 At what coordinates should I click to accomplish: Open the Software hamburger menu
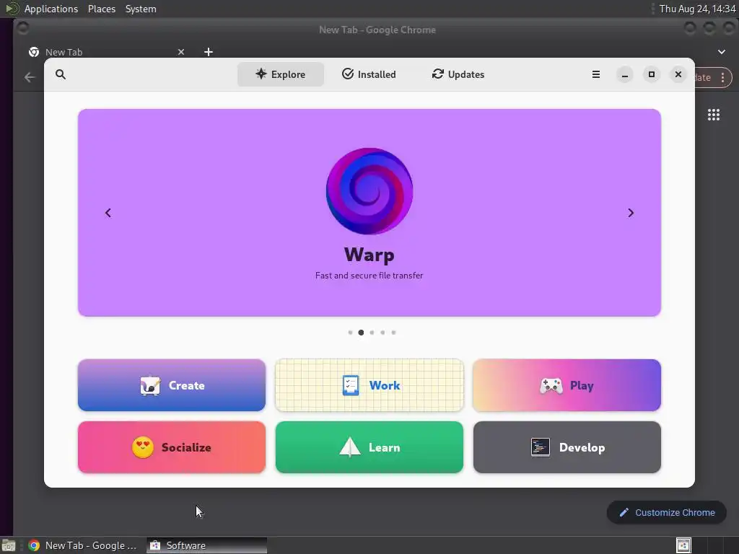[595, 74]
